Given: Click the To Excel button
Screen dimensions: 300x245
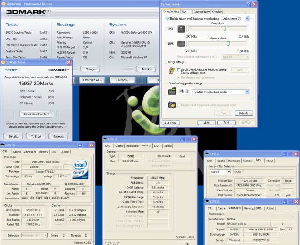Looking at the screenshot, I should click(36, 137).
